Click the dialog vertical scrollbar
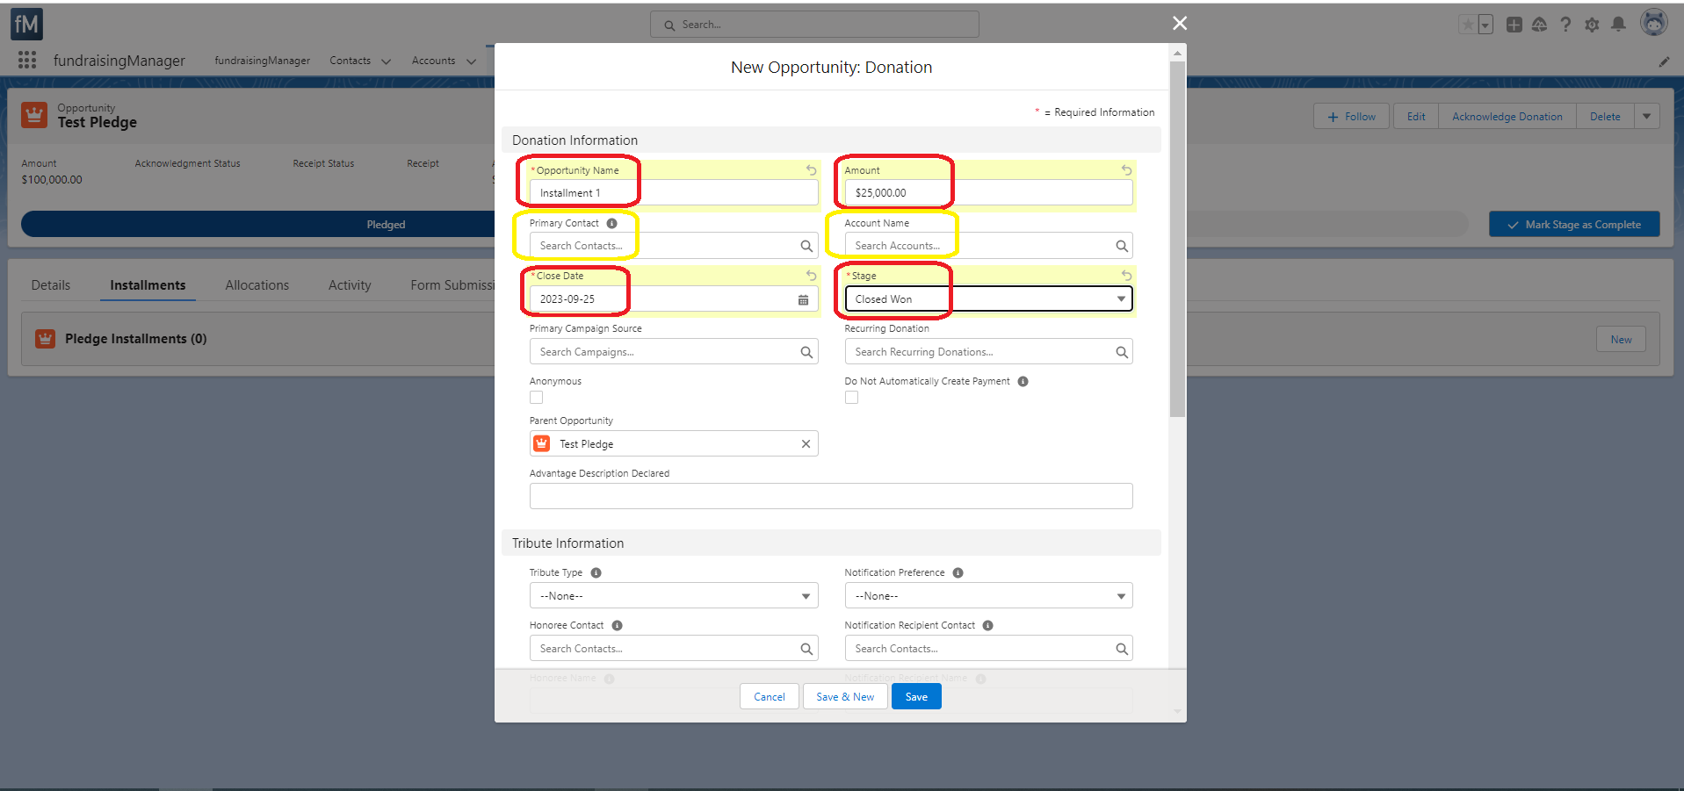This screenshot has height=791, width=1684. click(1177, 239)
